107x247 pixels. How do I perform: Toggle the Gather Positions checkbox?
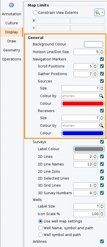pos(102,74)
